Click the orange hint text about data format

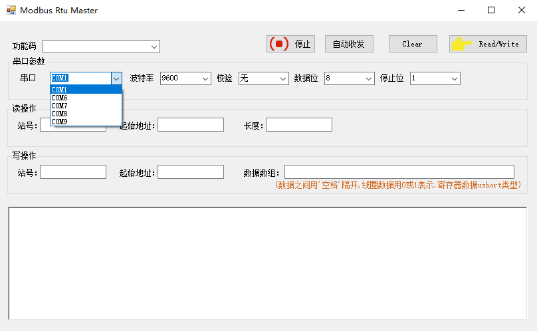[x=398, y=185]
